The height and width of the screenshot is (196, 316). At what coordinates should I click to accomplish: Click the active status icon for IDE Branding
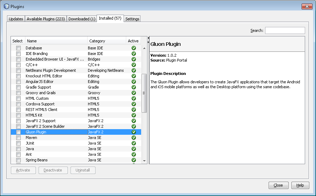point(134,54)
